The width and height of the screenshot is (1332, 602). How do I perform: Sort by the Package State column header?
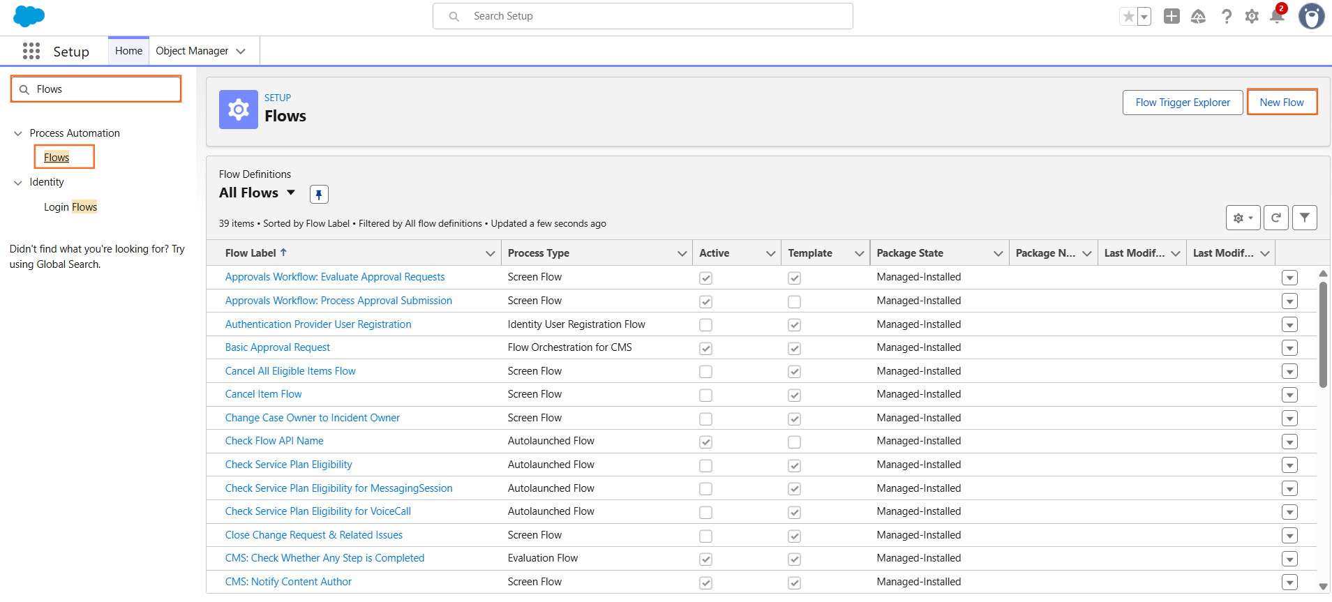point(910,253)
